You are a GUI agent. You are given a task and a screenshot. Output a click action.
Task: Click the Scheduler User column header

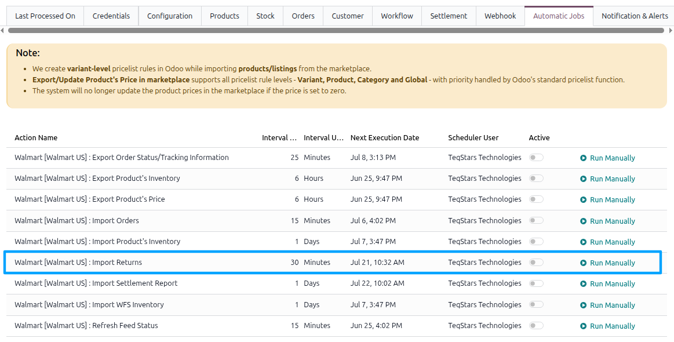tap(473, 137)
